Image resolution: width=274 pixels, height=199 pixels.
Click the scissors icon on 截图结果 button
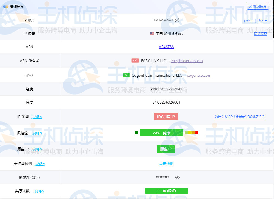pyautogui.click(x=251, y=6)
